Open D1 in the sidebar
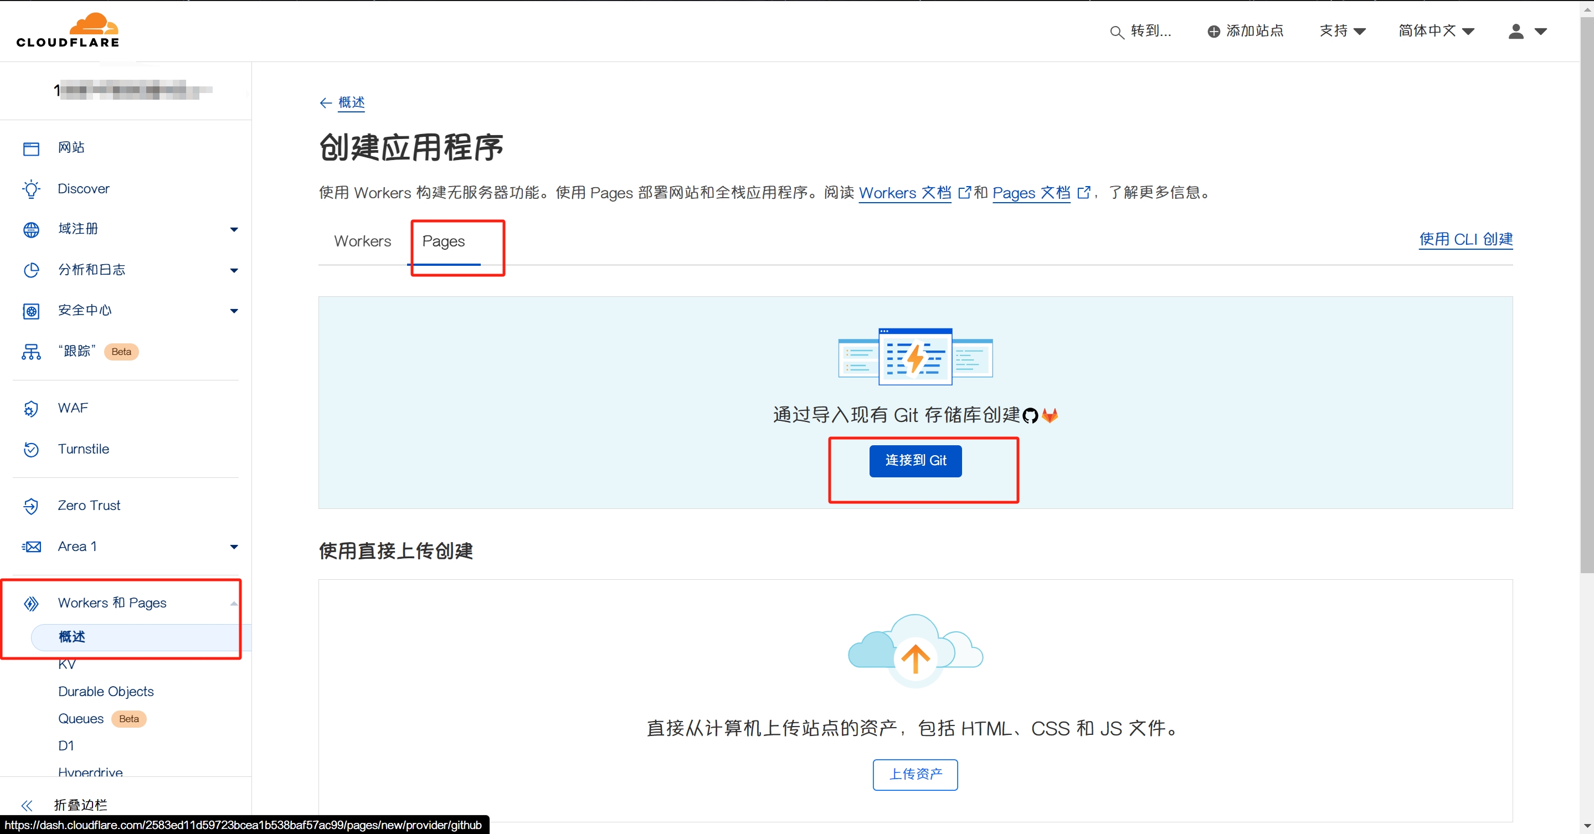 [x=66, y=746]
